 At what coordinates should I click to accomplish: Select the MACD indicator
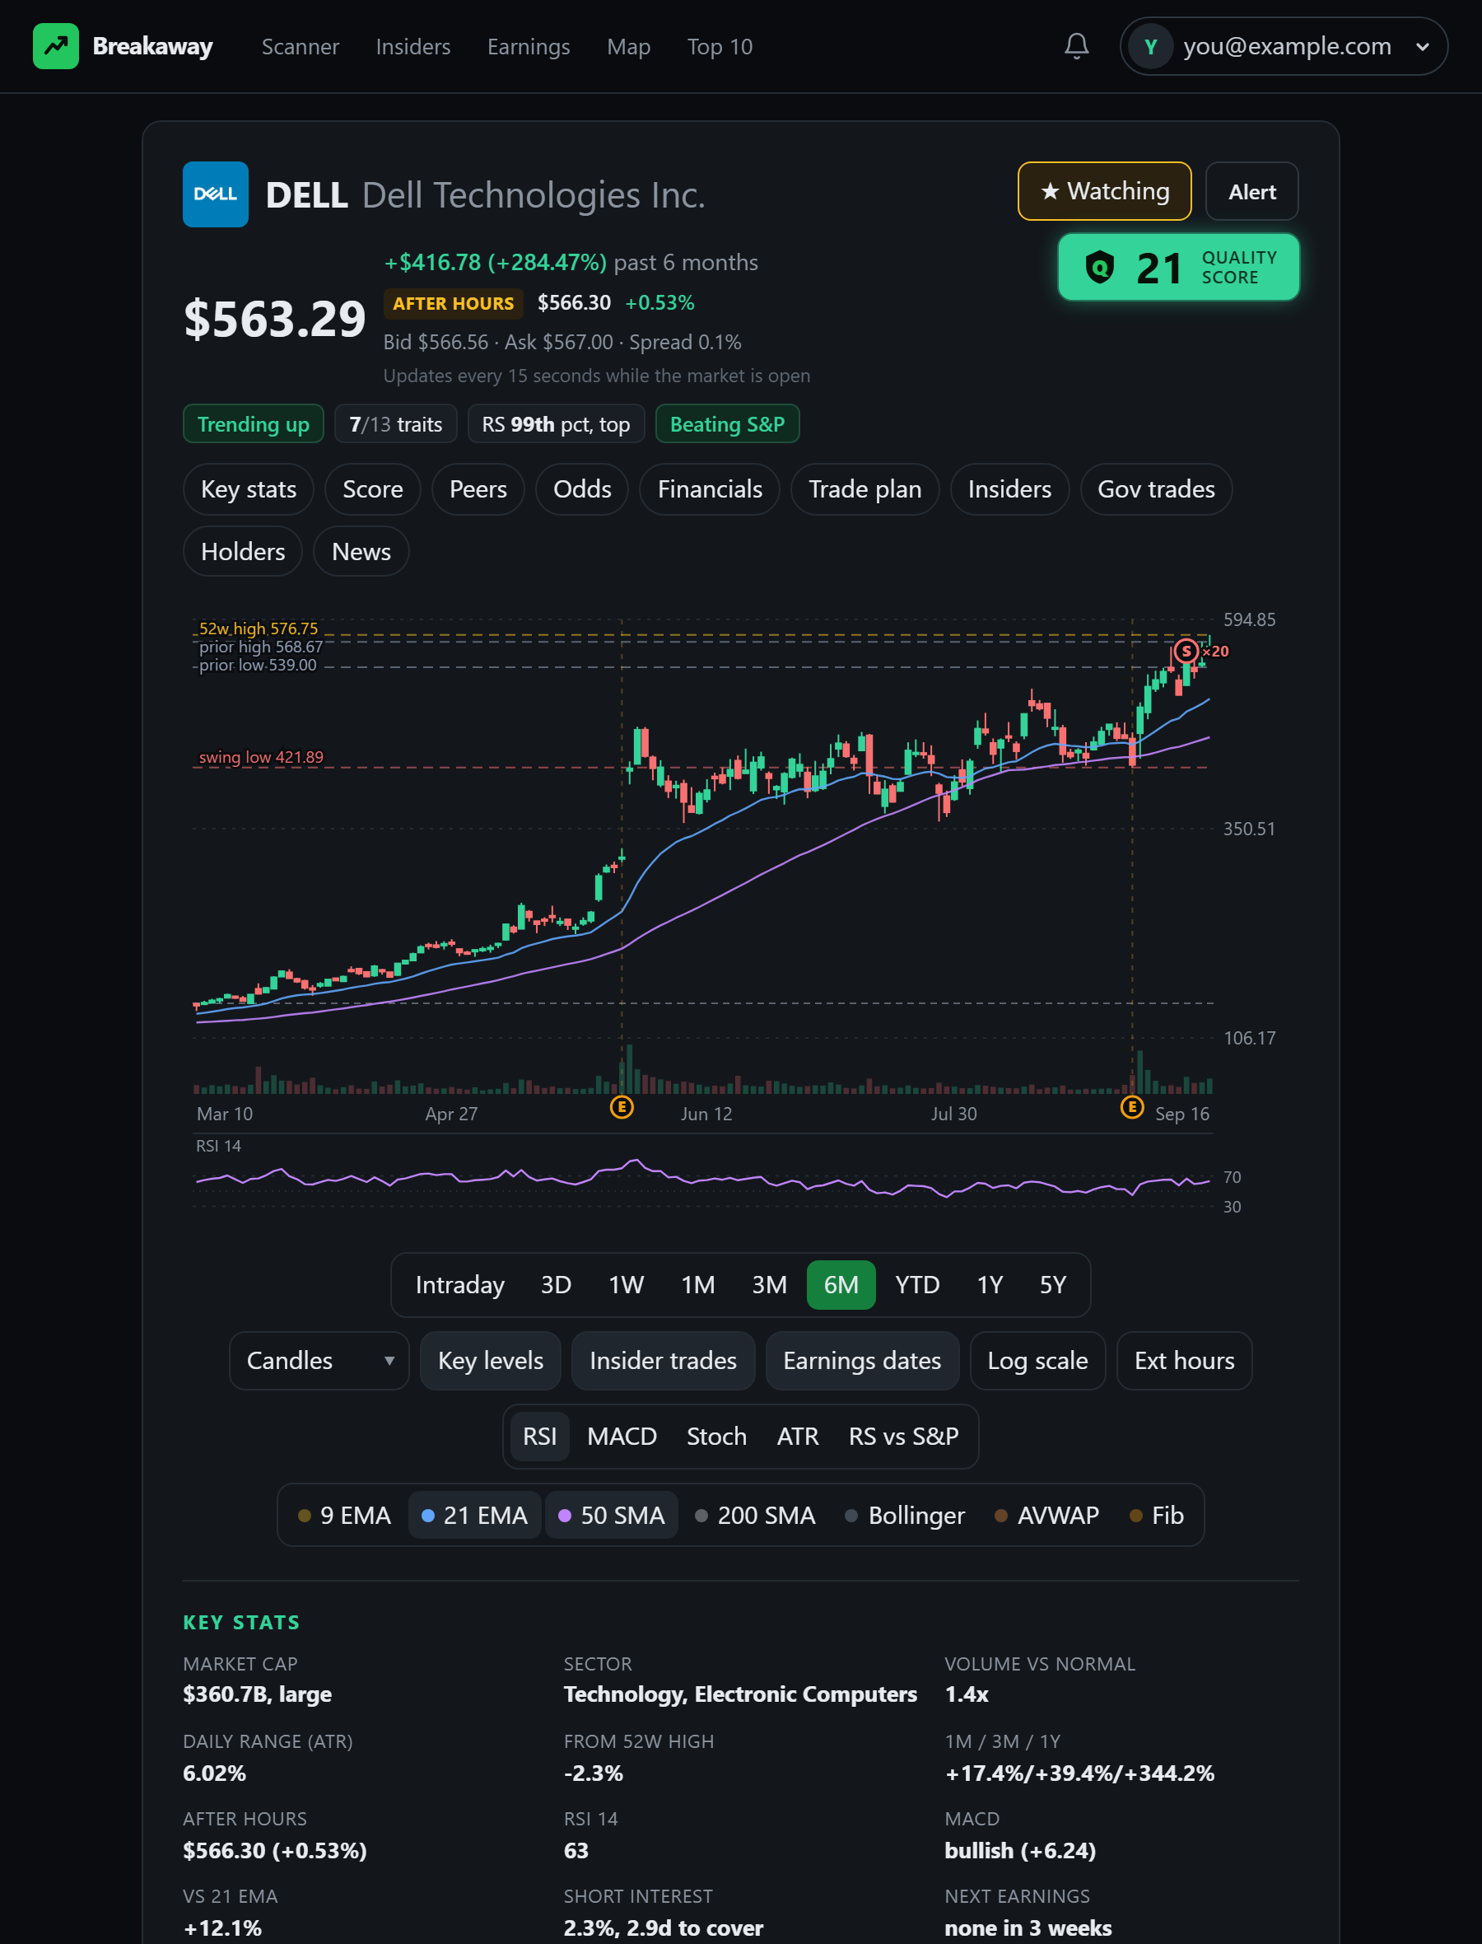point(622,1436)
